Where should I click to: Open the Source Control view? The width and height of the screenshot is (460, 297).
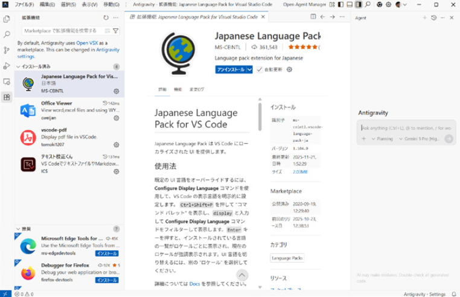[7, 50]
